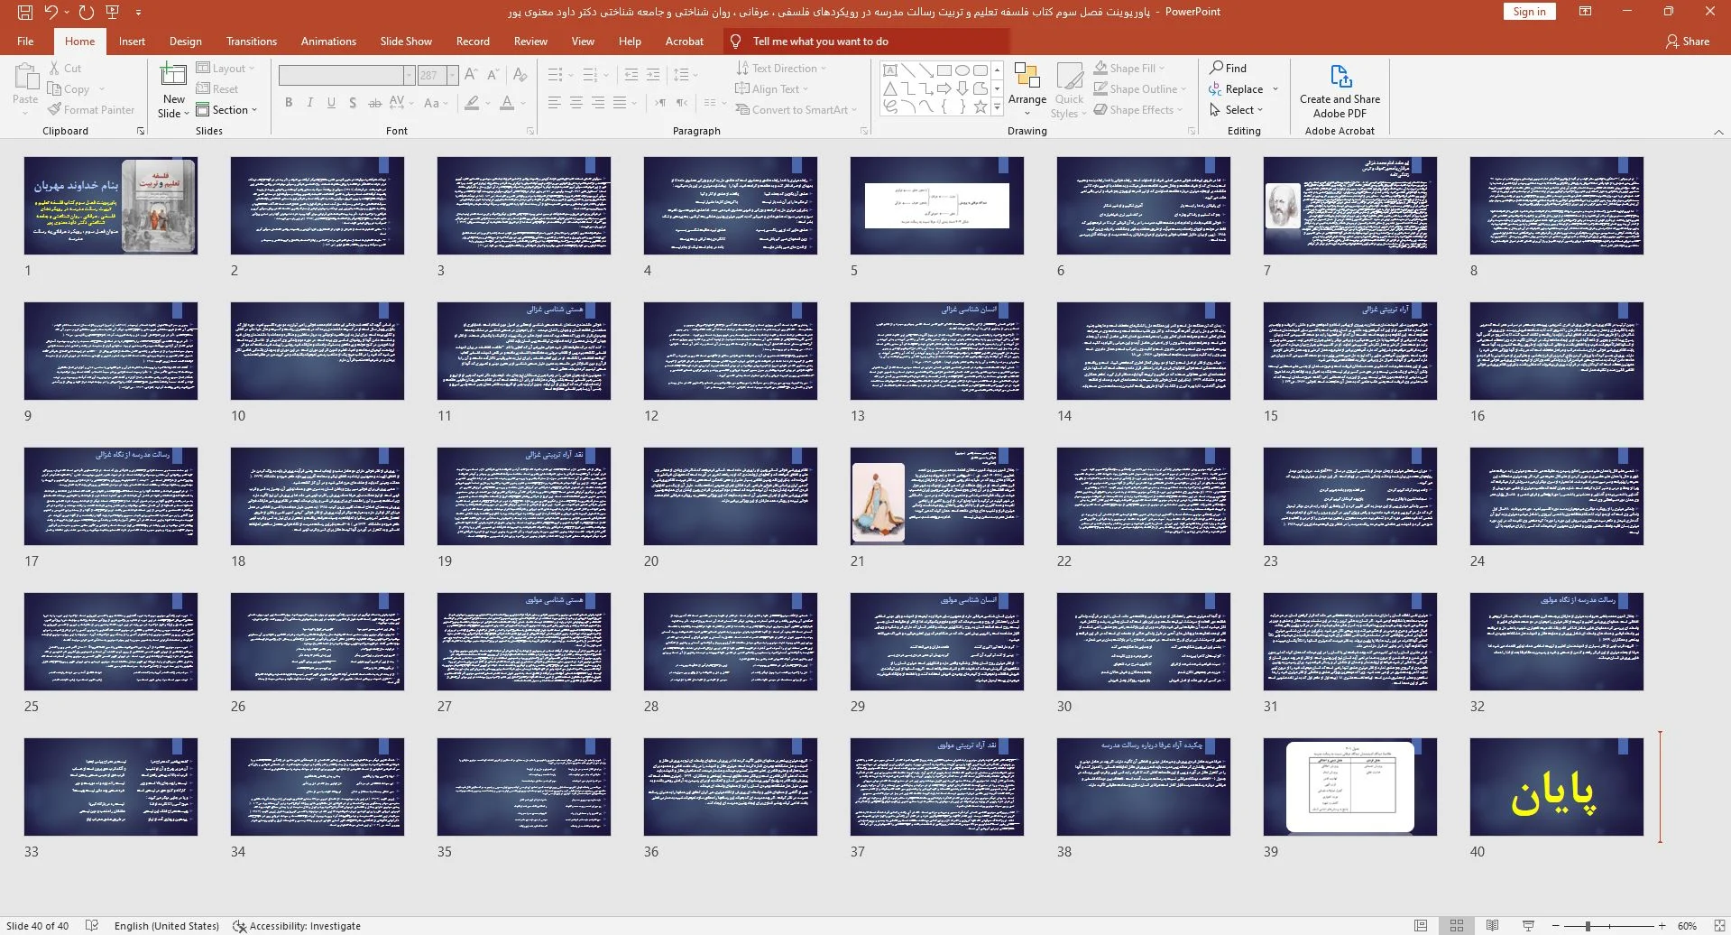Screen dimensions: 1731x935
Task: Click the Quick Styles icon
Action: (x=1070, y=78)
